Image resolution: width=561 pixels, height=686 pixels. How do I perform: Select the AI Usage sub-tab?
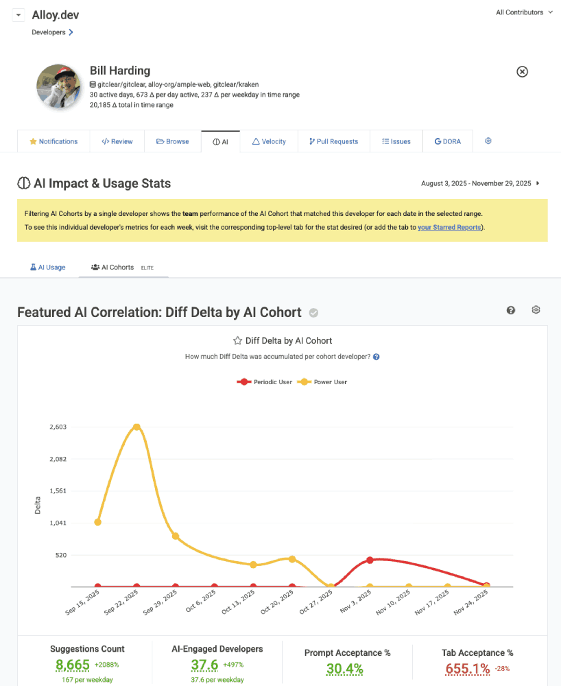(47, 267)
